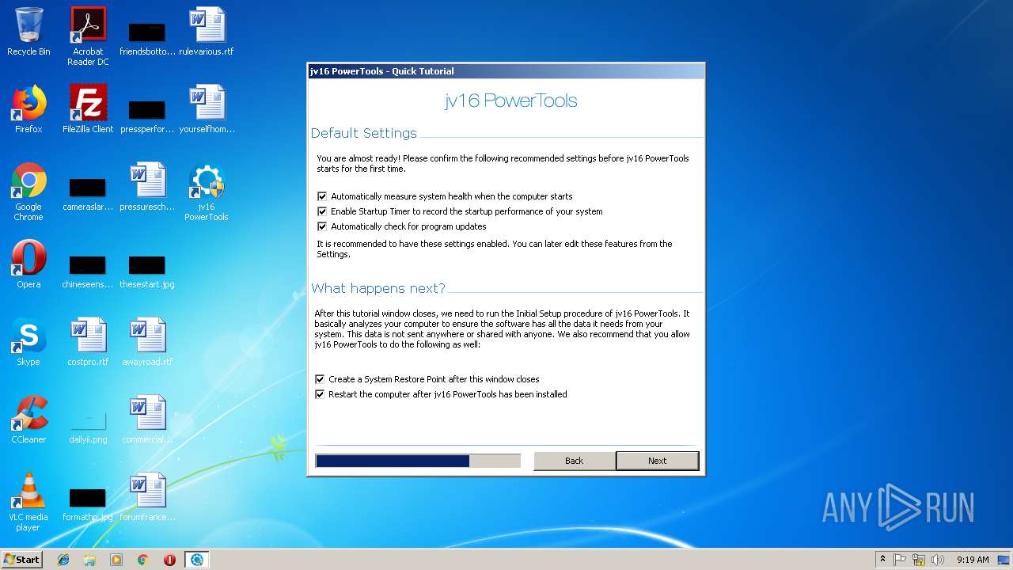Select rulevarious.rtf document icon
Image resolution: width=1013 pixels, height=570 pixels.
207,32
